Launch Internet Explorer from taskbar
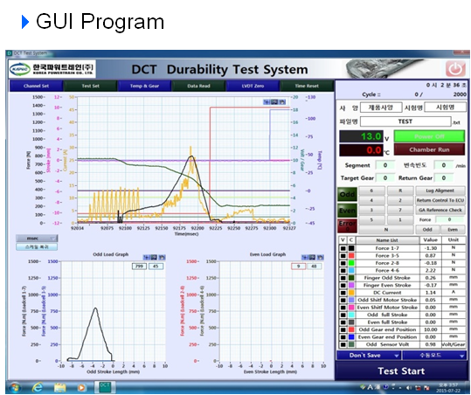This screenshot has width=471, height=395. (38, 387)
